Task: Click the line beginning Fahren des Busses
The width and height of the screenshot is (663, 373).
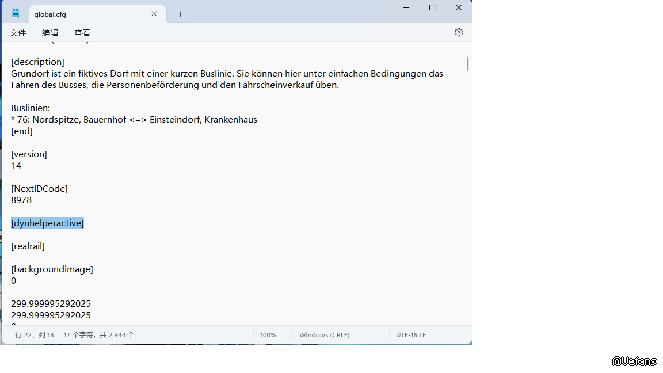Action: point(175,85)
